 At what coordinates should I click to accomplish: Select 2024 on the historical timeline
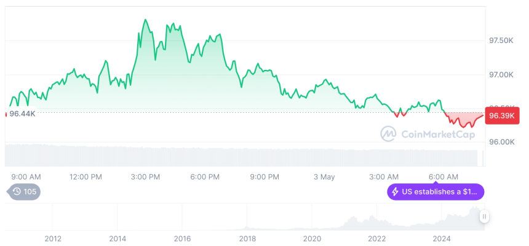(x=442, y=238)
